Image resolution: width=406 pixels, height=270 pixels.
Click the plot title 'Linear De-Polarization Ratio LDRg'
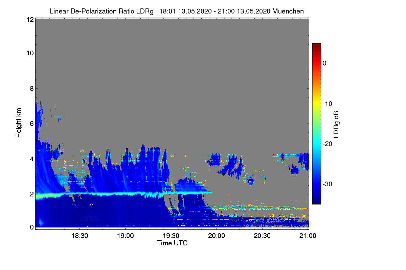pyautogui.click(x=101, y=11)
